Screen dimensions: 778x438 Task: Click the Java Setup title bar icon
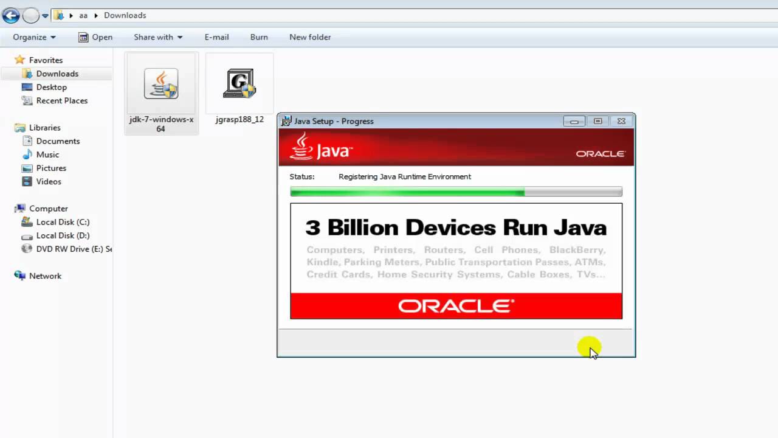click(286, 121)
